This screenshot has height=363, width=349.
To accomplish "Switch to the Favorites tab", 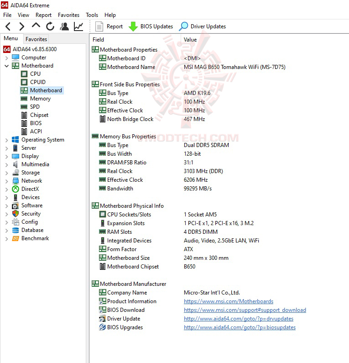I will (36, 39).
